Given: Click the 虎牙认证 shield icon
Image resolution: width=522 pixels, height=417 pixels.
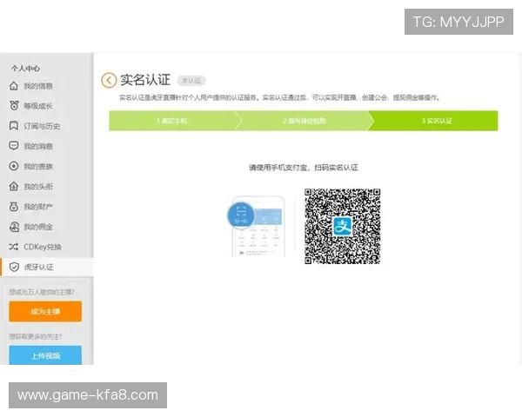Looking at the screenshot, I should 14,267.
